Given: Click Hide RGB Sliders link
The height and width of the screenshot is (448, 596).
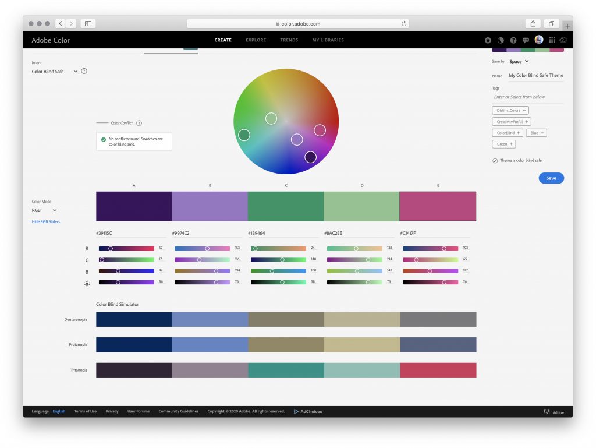Looking at the screenshot, I should (x=46, y=222).
